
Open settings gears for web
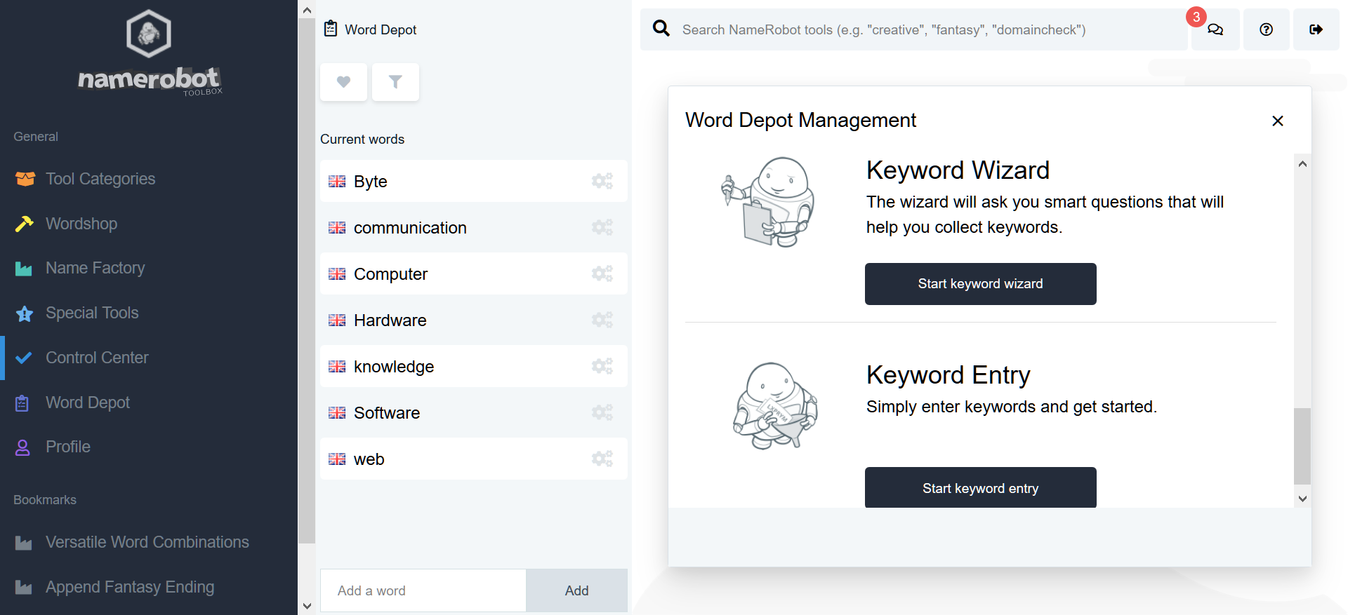pos(602,459)
